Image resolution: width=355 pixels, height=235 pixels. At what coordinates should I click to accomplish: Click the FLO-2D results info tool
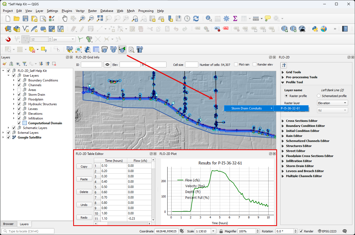[x=122, y=49]
